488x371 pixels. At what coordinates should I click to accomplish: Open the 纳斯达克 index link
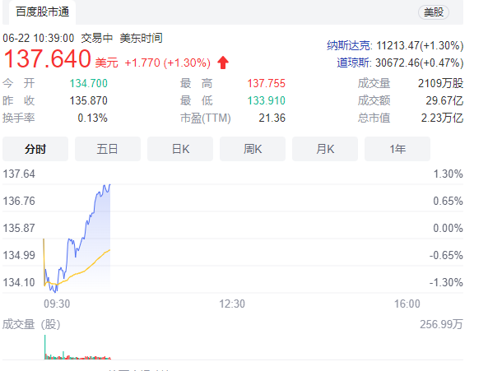click(x=349, y=46)
